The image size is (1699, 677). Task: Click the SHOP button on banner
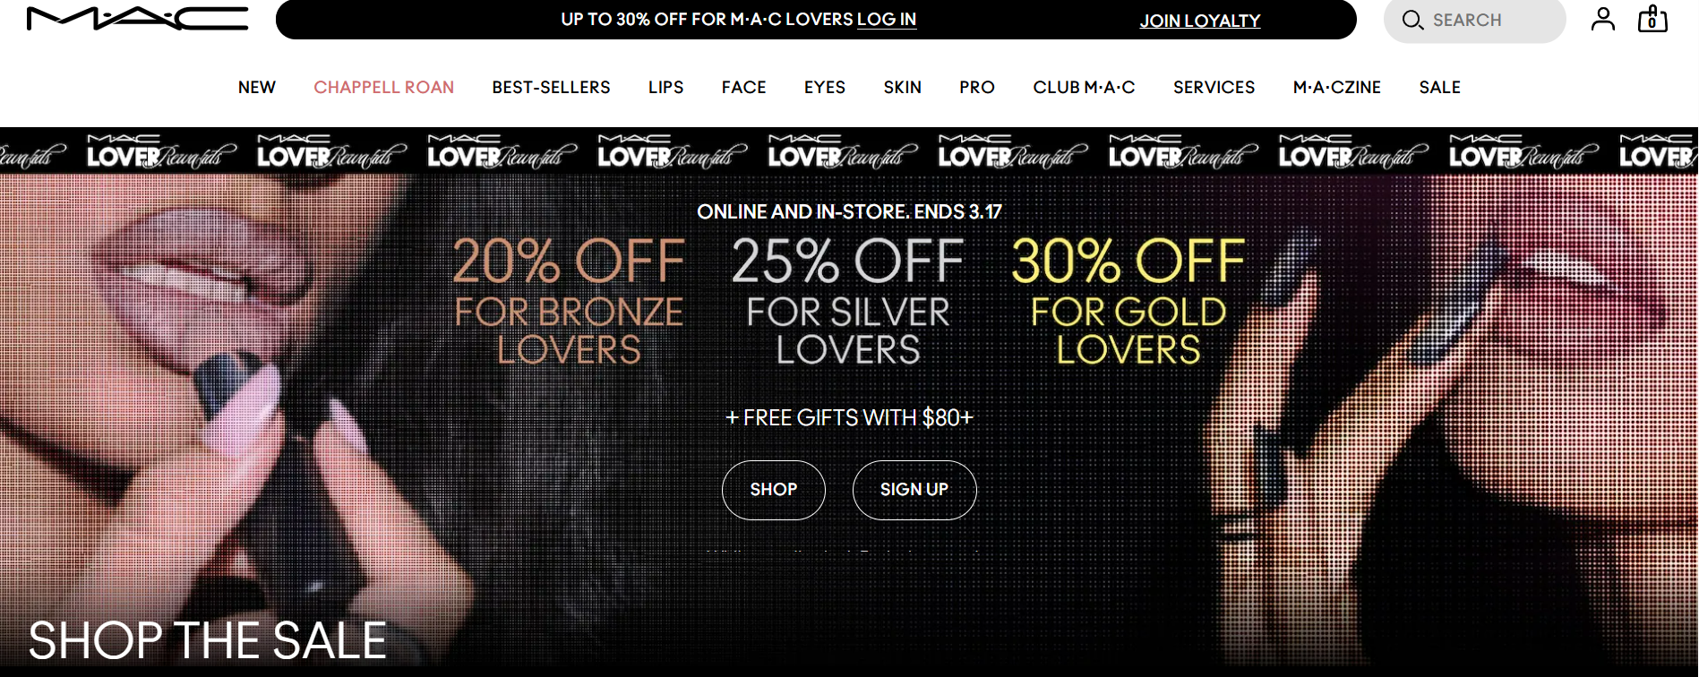[x=774, y=490]
